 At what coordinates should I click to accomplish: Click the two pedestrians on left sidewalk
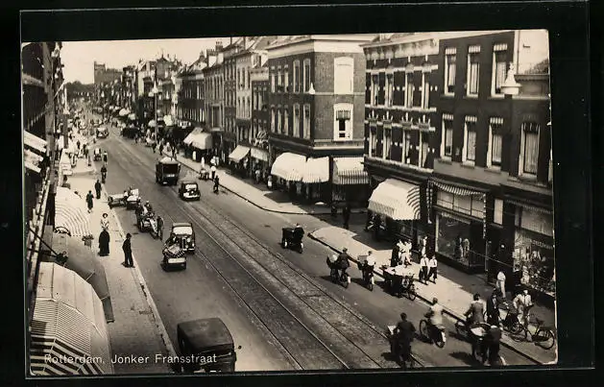(x=115, y=245)
